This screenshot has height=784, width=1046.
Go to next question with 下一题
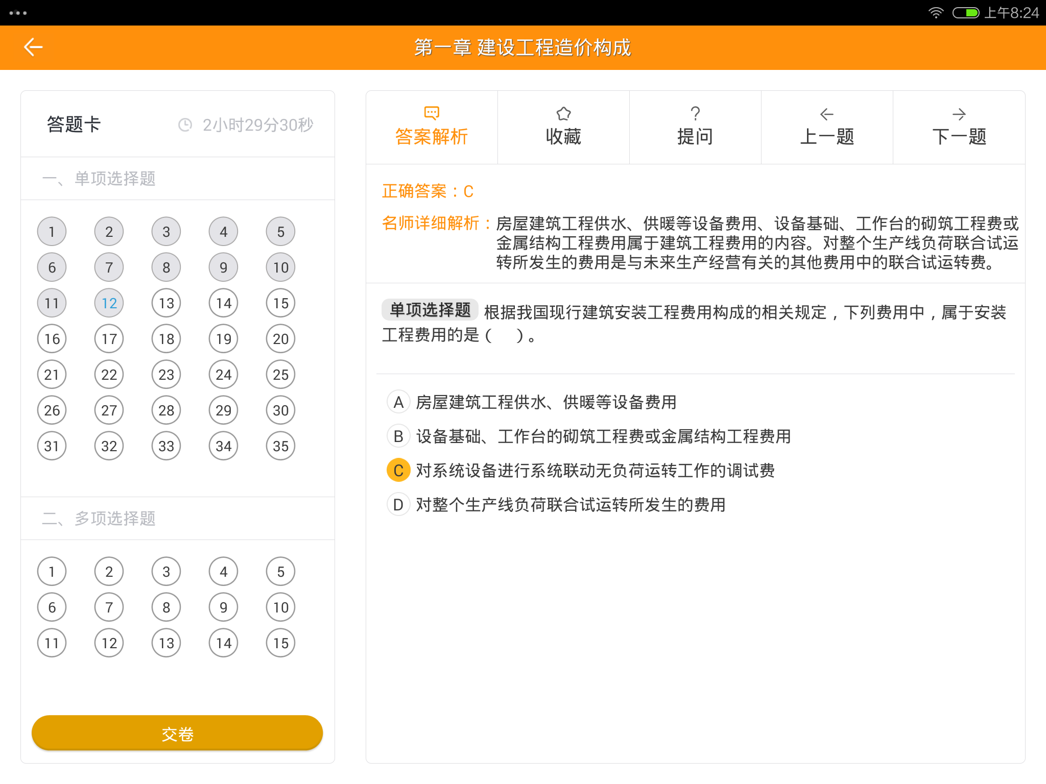coord(959,127)
